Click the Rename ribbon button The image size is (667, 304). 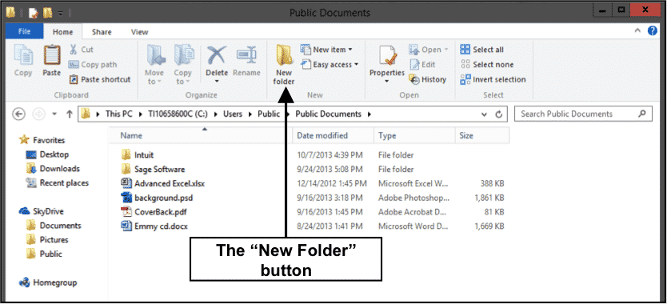[x=246, y=61]
